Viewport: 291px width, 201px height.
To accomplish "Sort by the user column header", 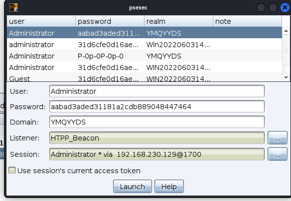I will 41,21.
